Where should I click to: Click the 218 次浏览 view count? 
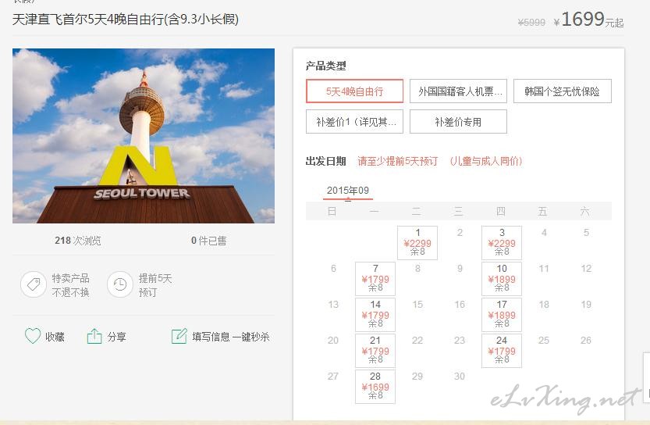point(78,241)
